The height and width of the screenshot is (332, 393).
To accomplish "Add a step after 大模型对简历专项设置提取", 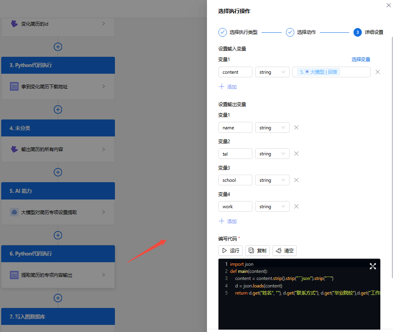I will point(58,235).
